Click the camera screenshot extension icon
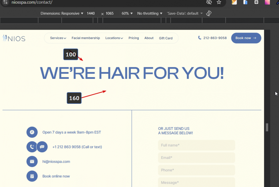The width and height of the screenshot is (279, 187). coord(256,2)
